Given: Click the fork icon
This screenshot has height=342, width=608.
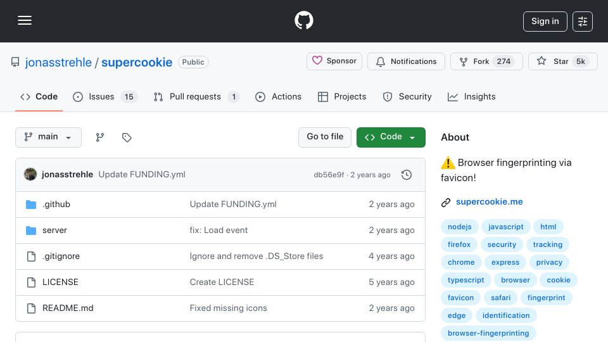Looking at the screenshot, I should point(464,61).
